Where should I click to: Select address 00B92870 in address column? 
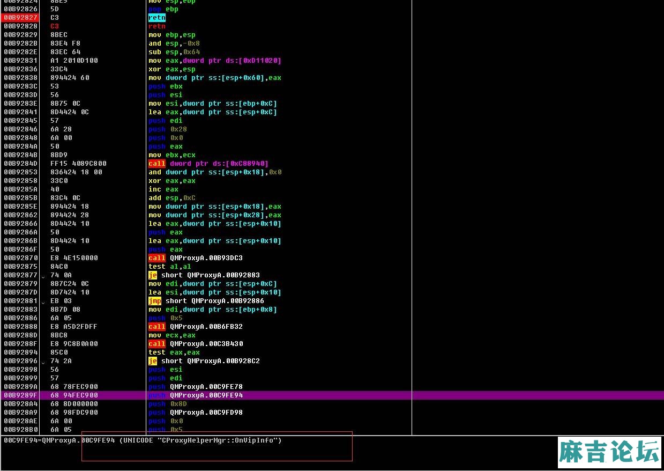[20, 258]
